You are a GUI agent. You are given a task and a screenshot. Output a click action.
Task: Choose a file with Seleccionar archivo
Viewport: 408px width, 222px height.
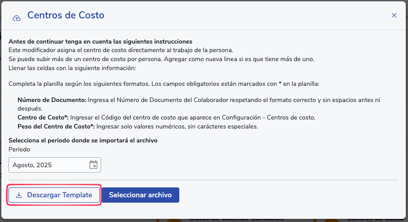pyautogui.click(x=140, y=195)
